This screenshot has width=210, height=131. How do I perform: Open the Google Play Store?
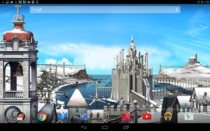(189, 116)
